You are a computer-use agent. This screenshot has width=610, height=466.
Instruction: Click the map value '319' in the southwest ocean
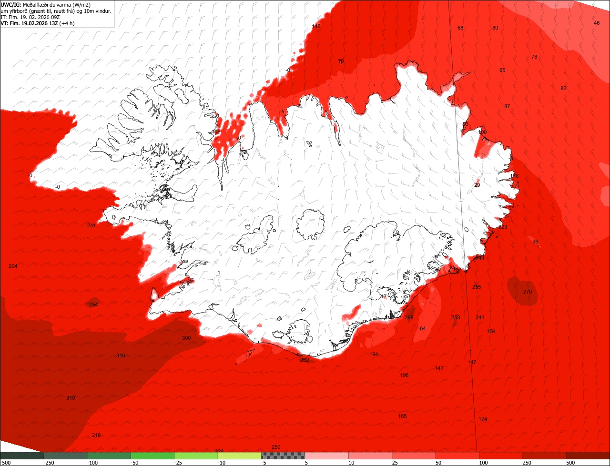[x=71, y=398]
